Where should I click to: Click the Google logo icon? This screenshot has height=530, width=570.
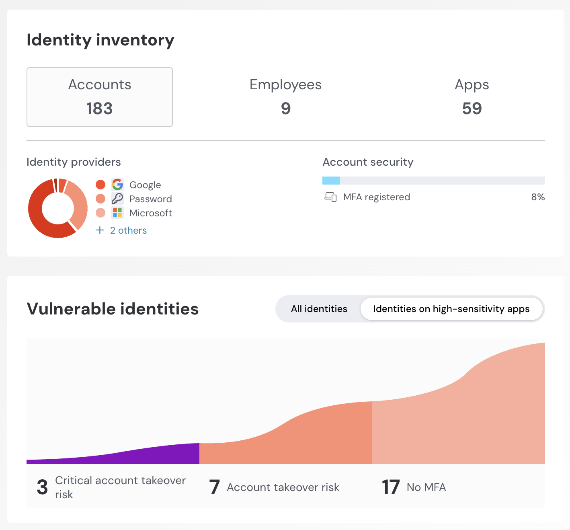click(x=117, y=185)
